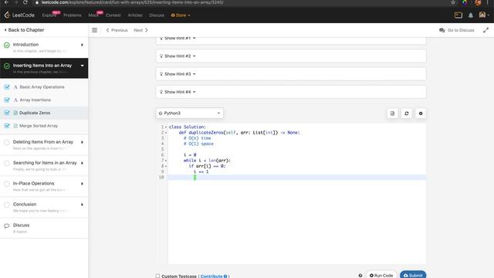Open the Problems nav item
The image size is (494, 278).
pos(72,15)
